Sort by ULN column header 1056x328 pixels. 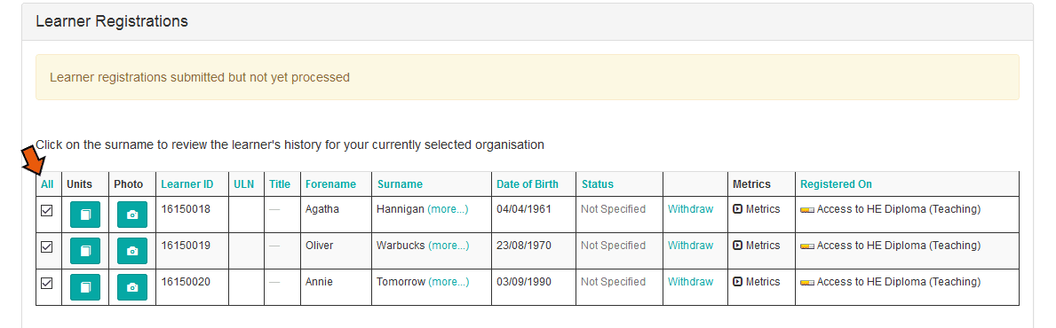click(244, 184)
